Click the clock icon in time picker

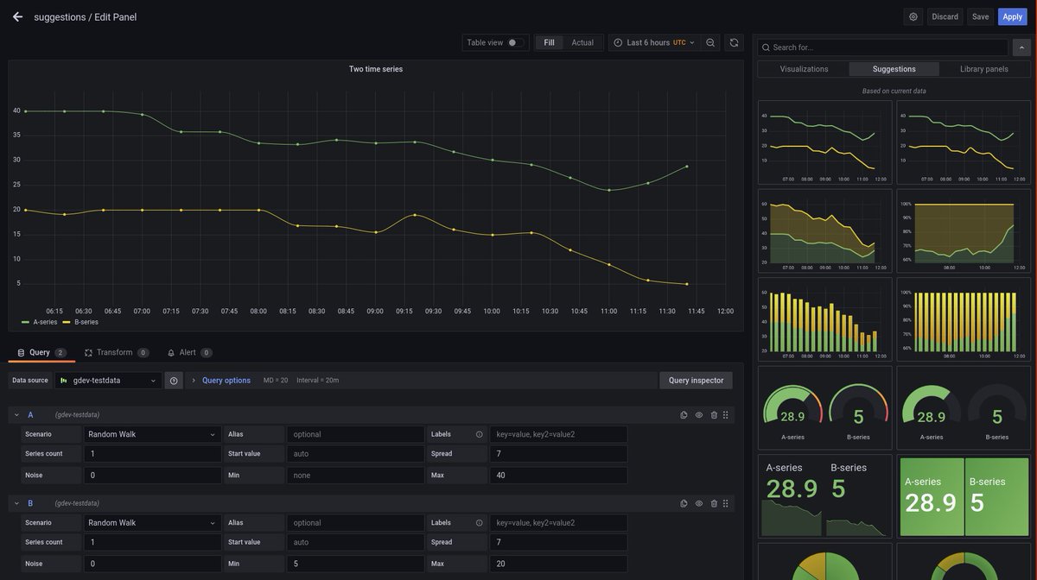click(x=618, y=42)
